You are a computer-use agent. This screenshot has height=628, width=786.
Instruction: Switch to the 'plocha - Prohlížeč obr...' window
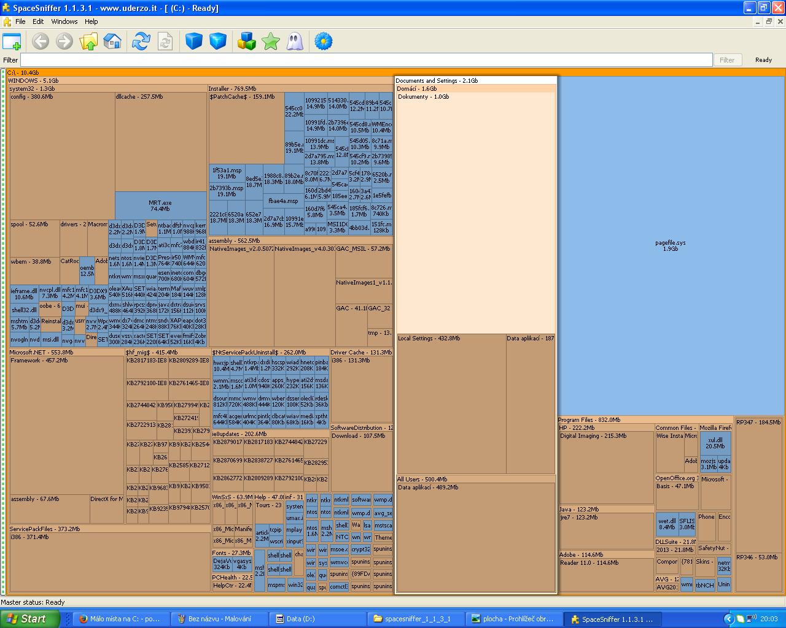pyautogui.click(x=514, y=619)
